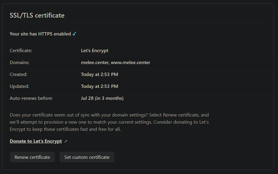Click the Certificate row label
This screenshot has height=174, width=278.
[21, 50]
